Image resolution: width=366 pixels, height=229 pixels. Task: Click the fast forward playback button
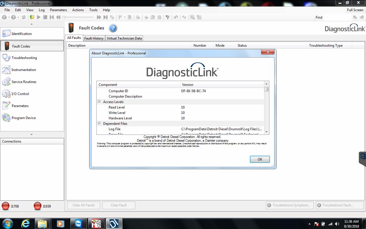[99, 17]
